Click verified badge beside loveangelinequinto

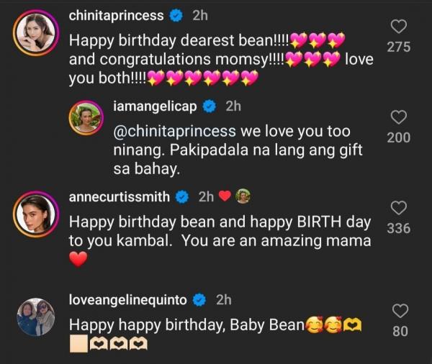pos(200,299)
